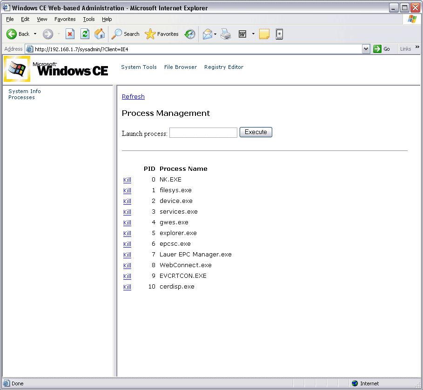The image size is (423, 390).
Task: Go to the Home page icon
Action: (x=100, y=34)
